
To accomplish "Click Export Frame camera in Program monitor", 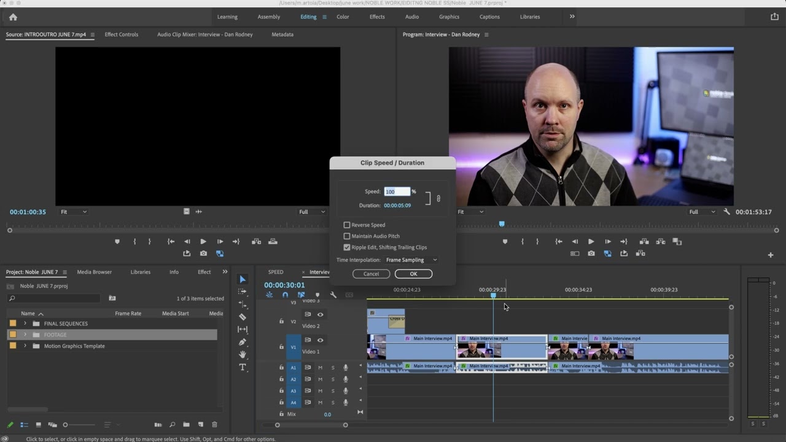I will (591, 253).
